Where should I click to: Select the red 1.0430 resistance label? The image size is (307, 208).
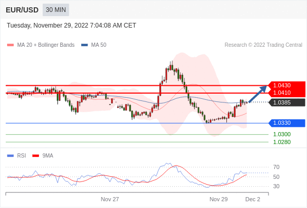click(282, 85)
